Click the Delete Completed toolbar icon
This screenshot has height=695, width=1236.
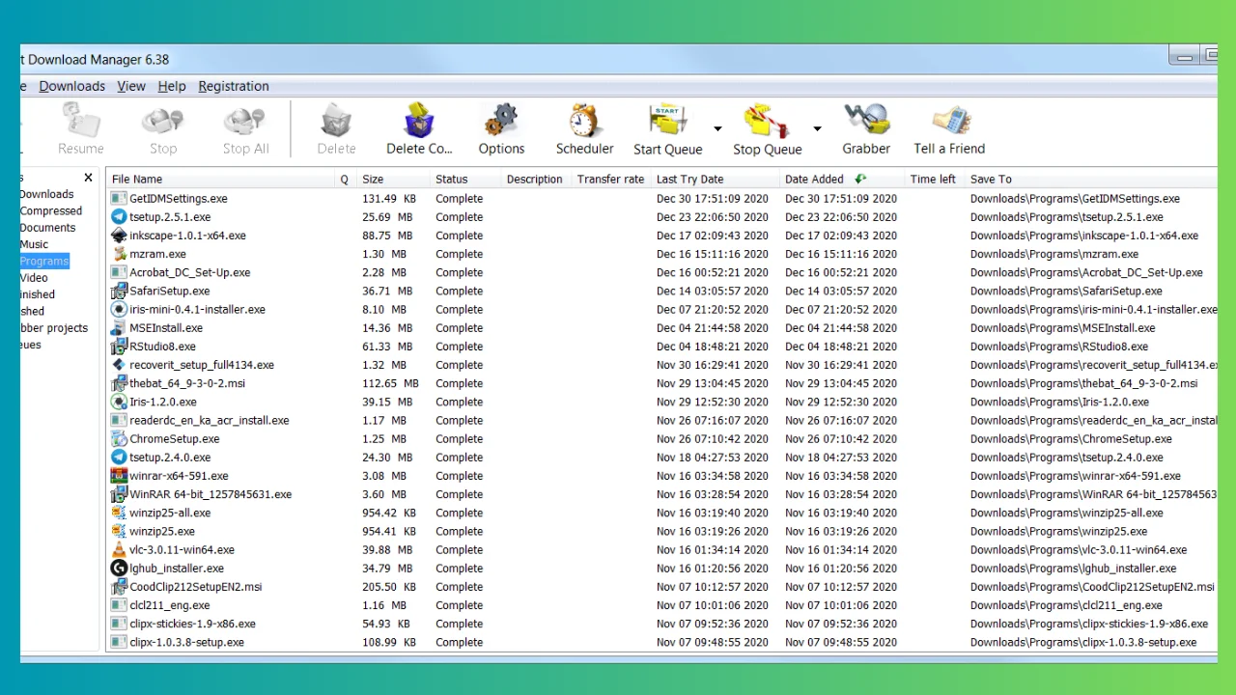point(419,120)
